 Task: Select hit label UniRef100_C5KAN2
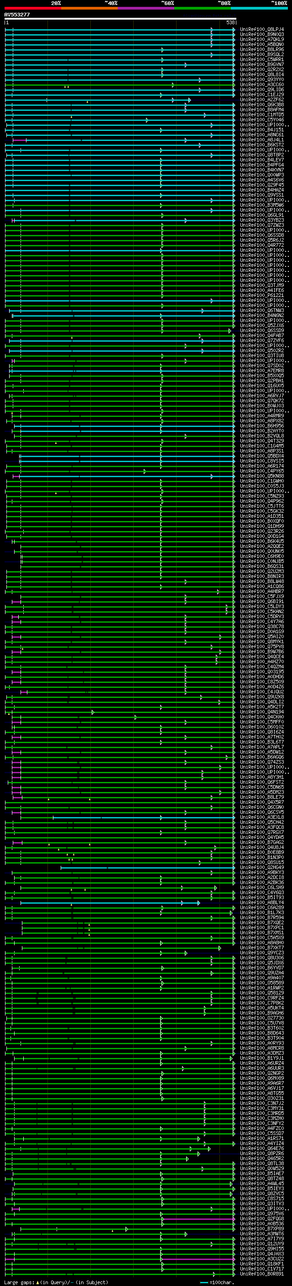(262, 612)
